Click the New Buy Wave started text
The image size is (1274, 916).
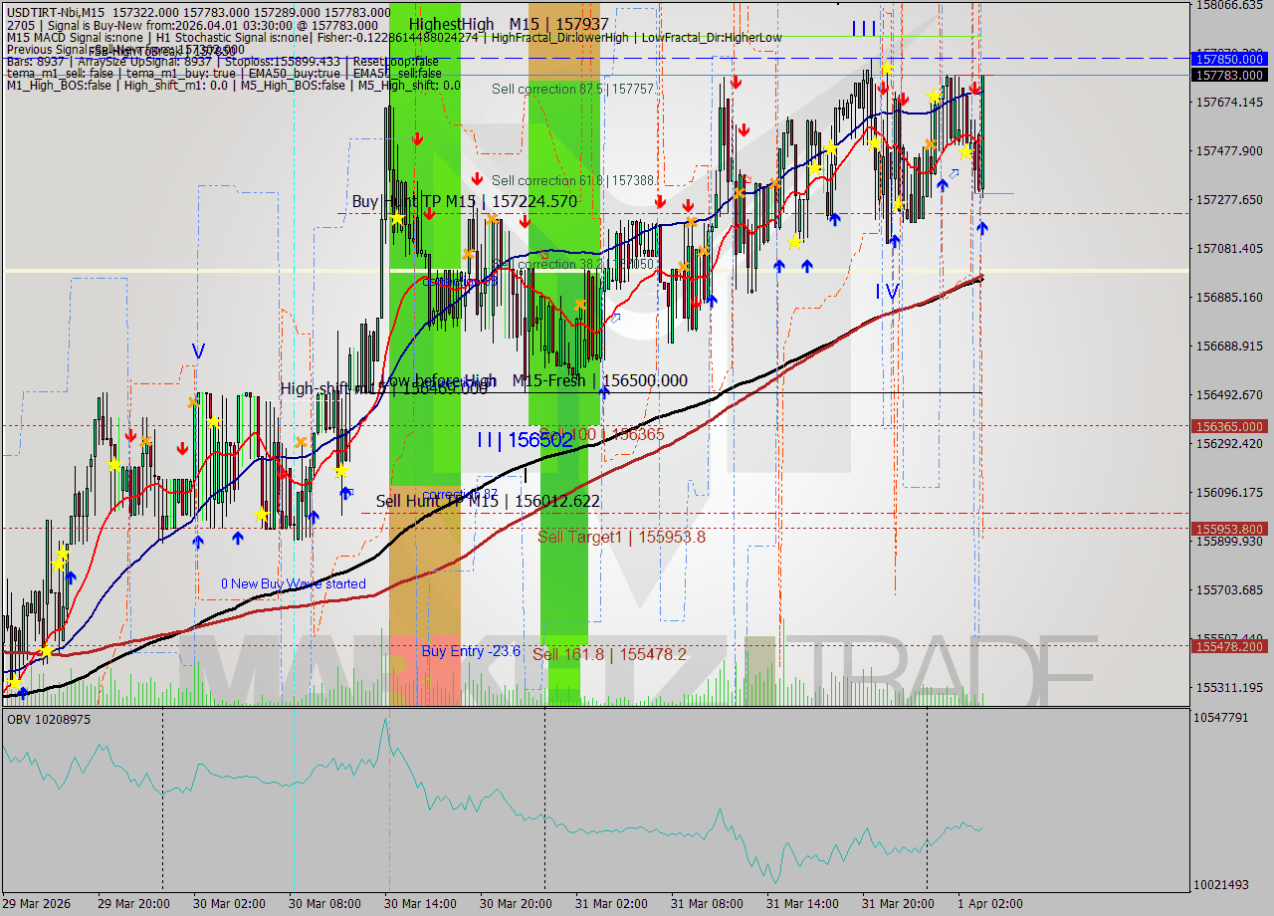[292, 583]
